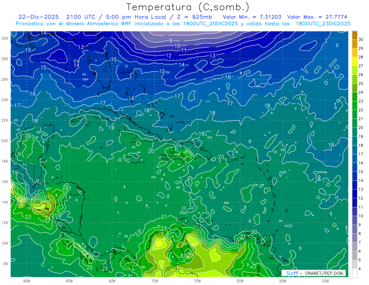This screenshot has width=369, height=285.
Task: Click the '10N' latitude axis label
Action: click(x=5, y=243)
